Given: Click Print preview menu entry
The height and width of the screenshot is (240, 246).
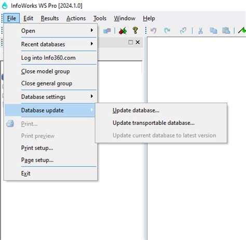Looking at the screenshot, I should tap(50, 136).
